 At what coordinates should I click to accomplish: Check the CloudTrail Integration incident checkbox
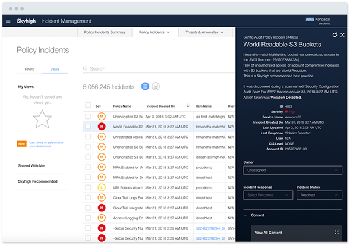point(88,208)
